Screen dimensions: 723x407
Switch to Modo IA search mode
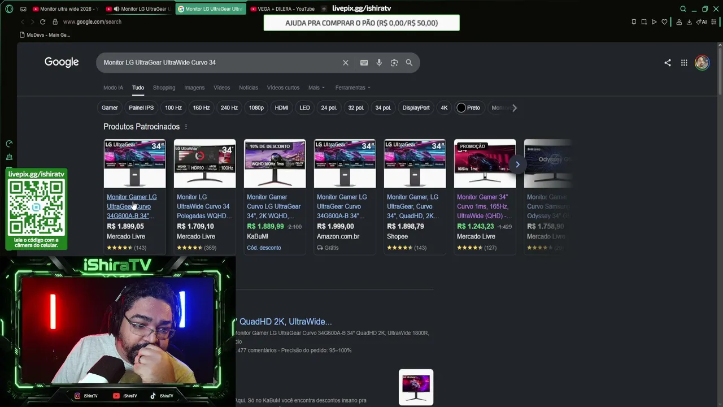click(113, 88)
